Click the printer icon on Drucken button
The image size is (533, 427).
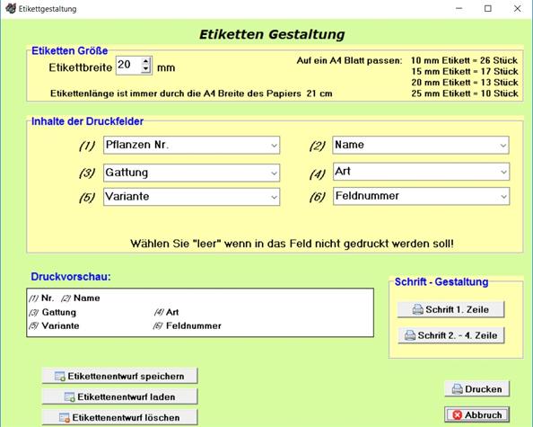458,389
